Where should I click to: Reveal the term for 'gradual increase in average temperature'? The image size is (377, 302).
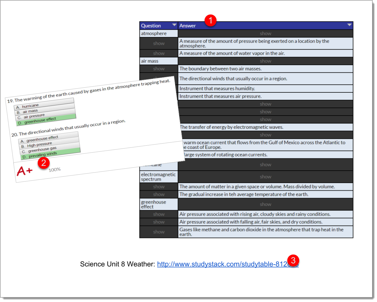click(159, 194)
